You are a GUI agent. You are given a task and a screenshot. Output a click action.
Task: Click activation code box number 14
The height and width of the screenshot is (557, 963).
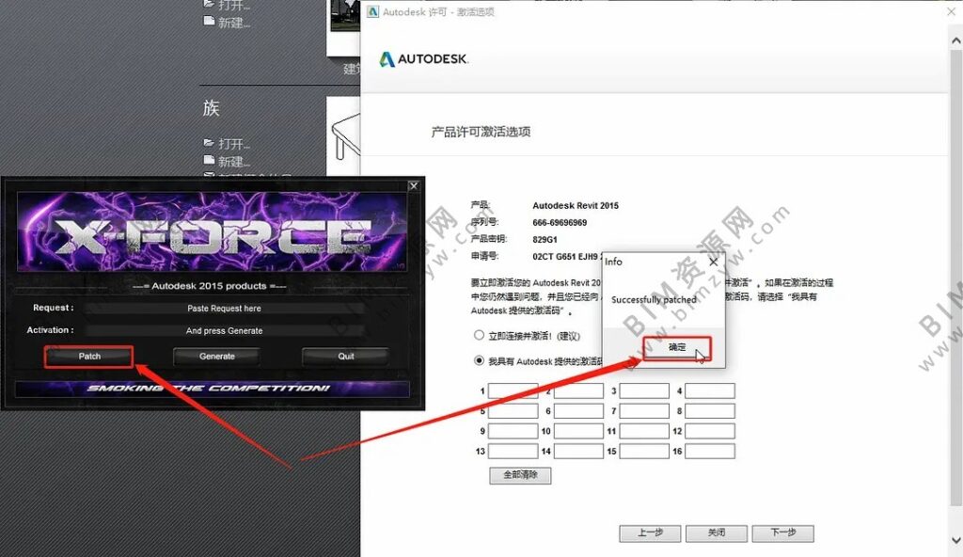pos(578,452)
